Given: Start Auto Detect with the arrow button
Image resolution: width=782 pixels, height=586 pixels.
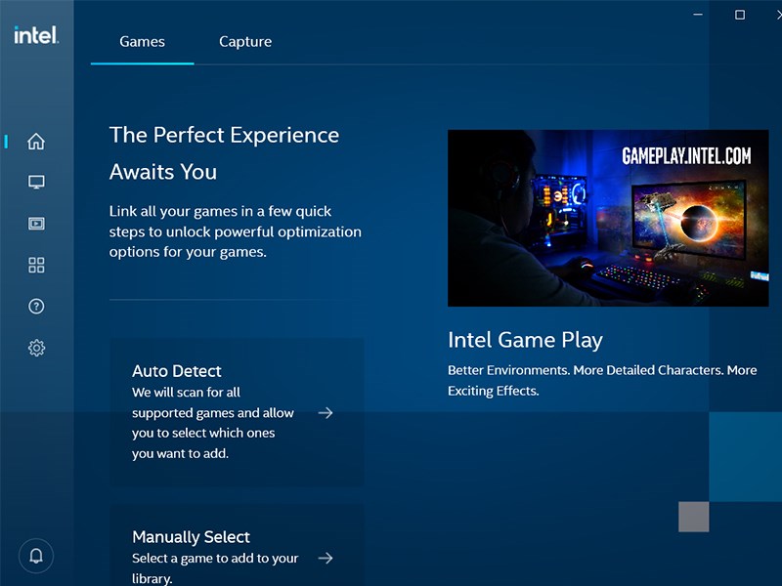Looking at the screenshot, I should coord(326,413).
